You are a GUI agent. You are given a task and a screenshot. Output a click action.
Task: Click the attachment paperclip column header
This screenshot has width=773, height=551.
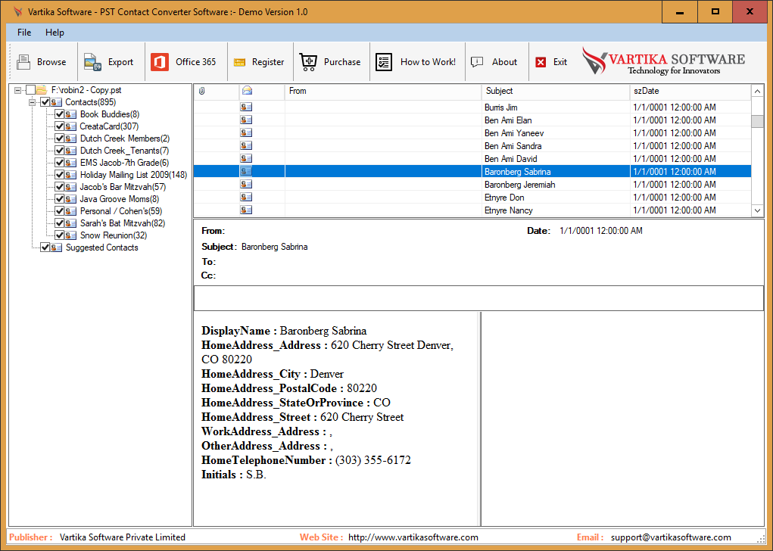pos(201,91)
